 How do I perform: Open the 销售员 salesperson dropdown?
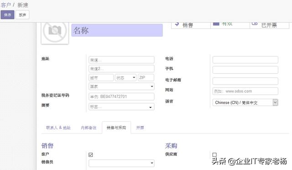(x=121, y=163)
